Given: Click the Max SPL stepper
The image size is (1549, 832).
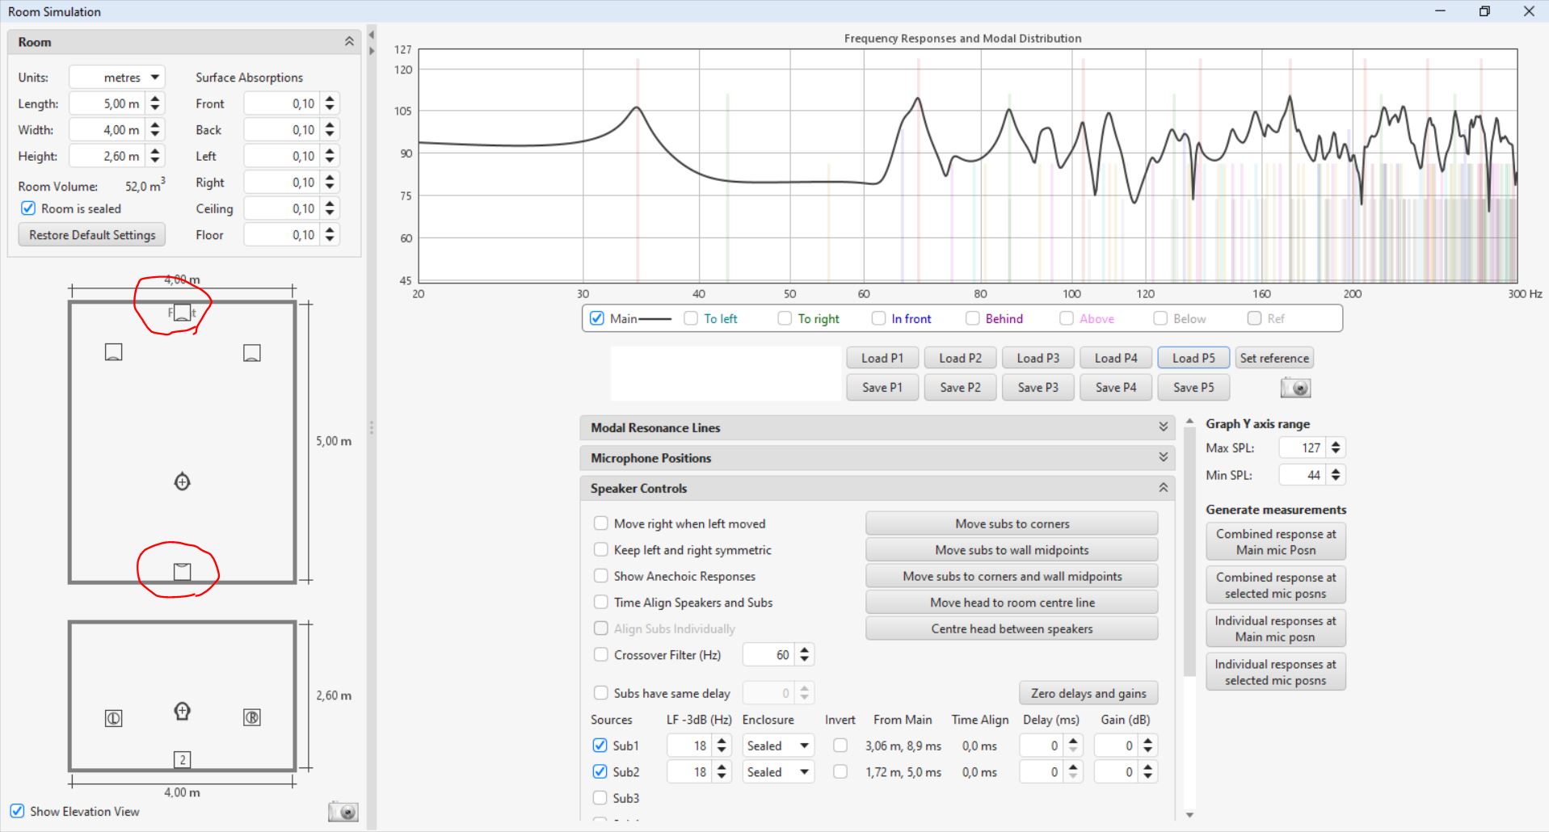Looking at the screenshot, I should pos(1336,448).
